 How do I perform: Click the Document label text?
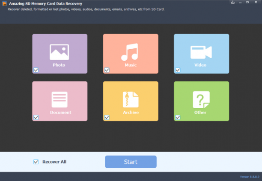tap(61, 113)
